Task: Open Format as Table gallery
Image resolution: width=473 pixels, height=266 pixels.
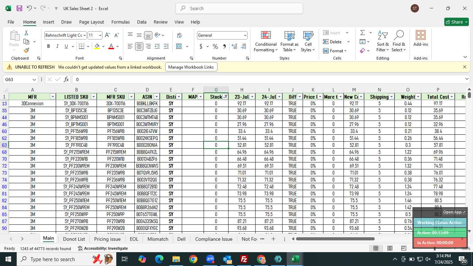Action: pos(289,41)
